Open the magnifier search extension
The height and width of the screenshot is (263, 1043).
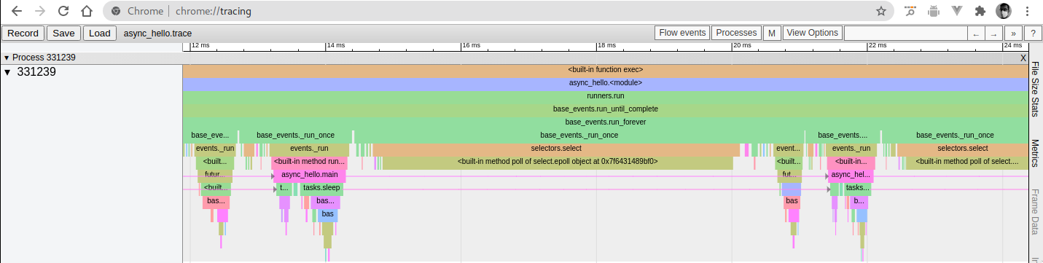click(910, 11)
